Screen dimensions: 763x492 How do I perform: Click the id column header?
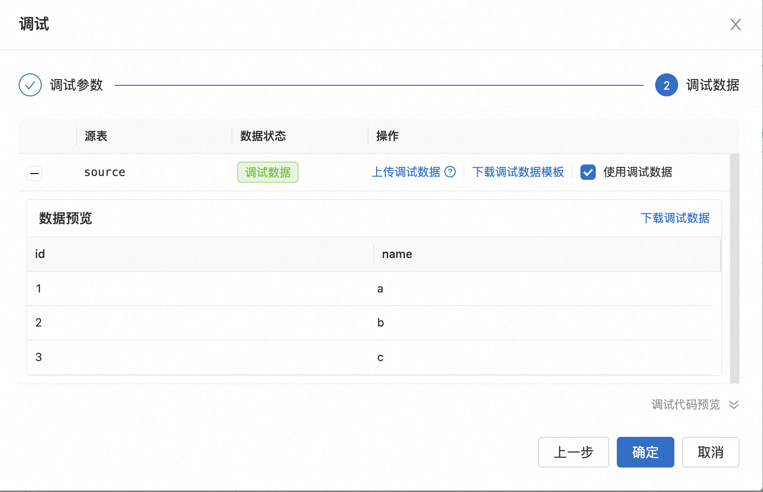(40, 254)
